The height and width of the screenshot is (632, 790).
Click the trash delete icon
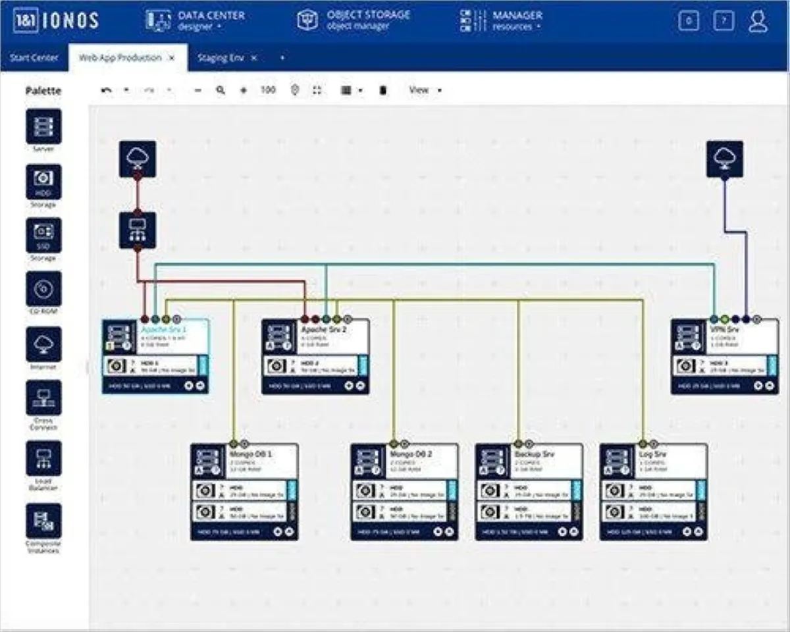click(382, 90)
